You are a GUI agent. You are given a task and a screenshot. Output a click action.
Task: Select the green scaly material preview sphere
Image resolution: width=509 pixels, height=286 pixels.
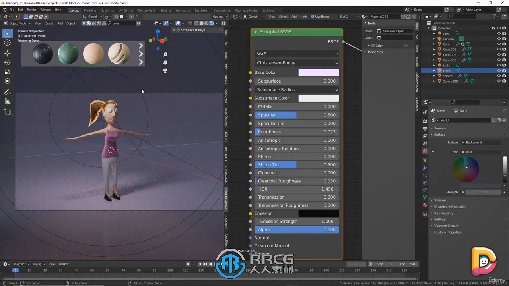pyautogui.click(x=68, y=54)
